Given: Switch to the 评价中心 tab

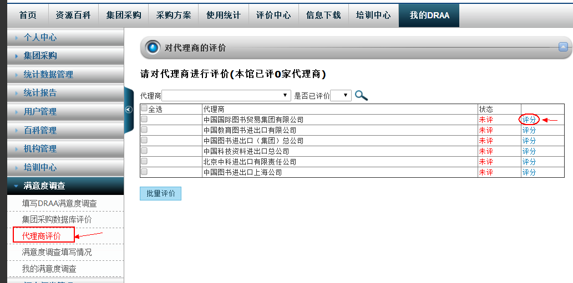Looking at the screenshot, I should 273,15.
